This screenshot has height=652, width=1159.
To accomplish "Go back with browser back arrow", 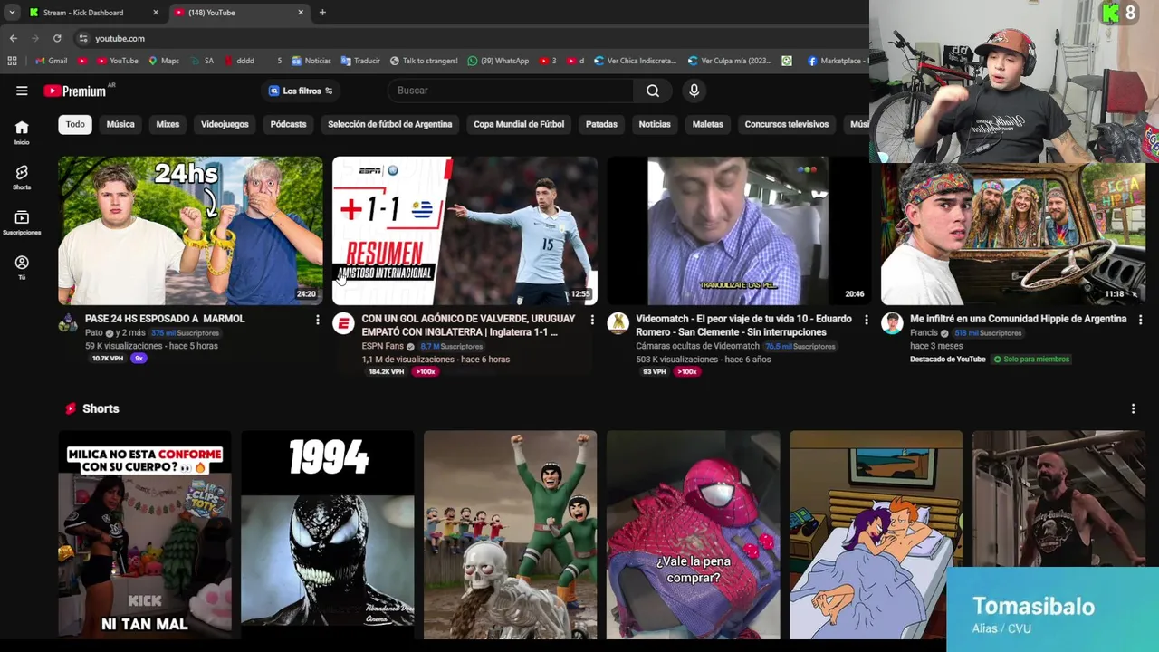I will (13, 38).
